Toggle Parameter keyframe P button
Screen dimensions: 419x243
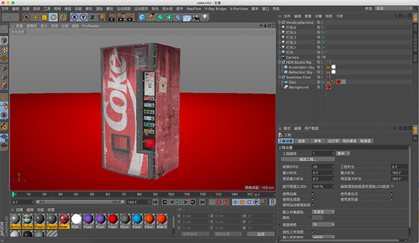click(x=256, y=202)
